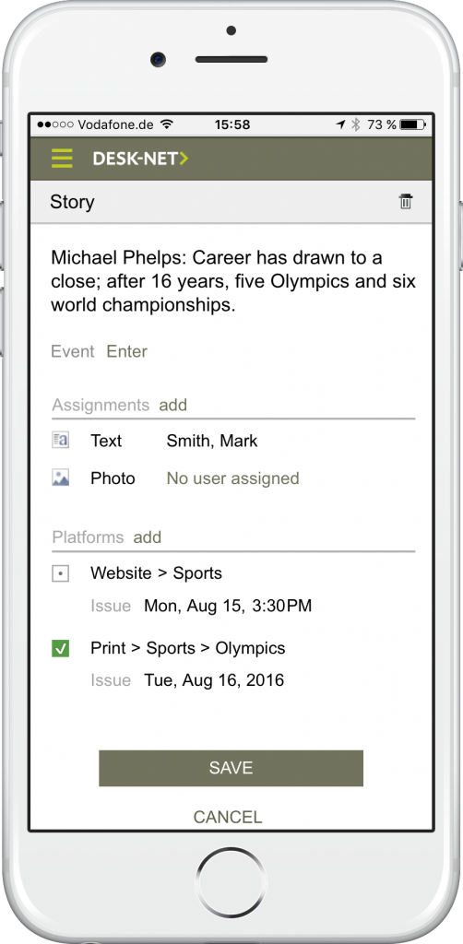Open the hamburger menu
463x944 pixels.
(x=62, y=159)
